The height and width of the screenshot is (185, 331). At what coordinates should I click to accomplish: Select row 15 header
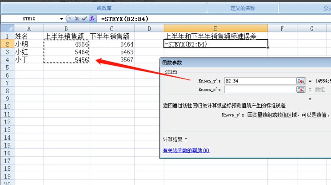8,146
